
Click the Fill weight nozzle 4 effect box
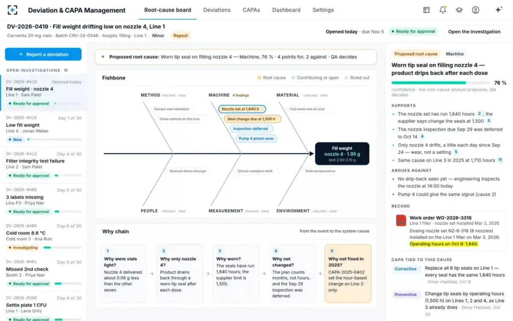(342, 154)
